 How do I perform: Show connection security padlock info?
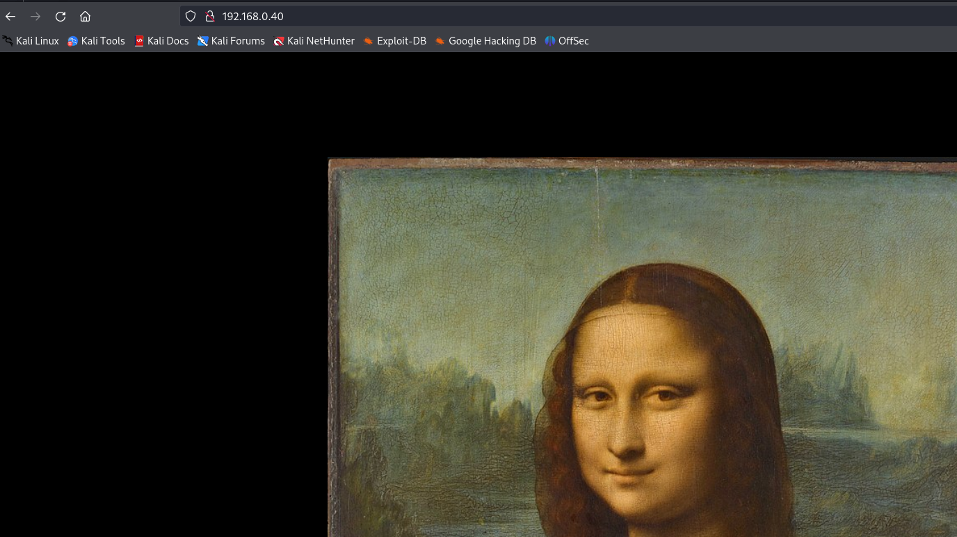[209, 16]
